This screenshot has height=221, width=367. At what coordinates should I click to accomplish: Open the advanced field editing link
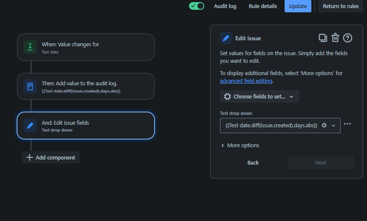246,81
